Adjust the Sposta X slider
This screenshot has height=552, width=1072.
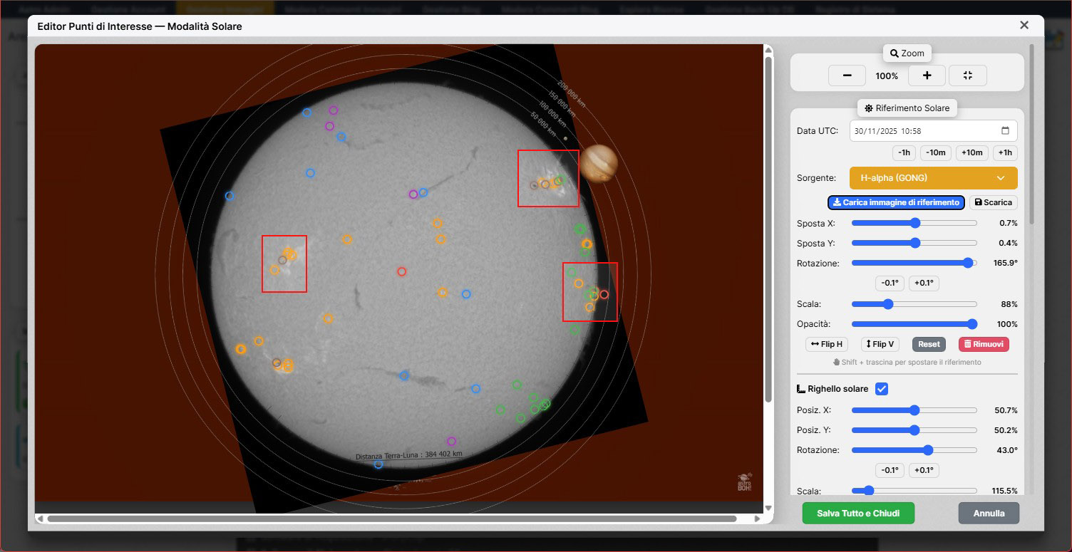pyautogui.click(x=914, y=223)
